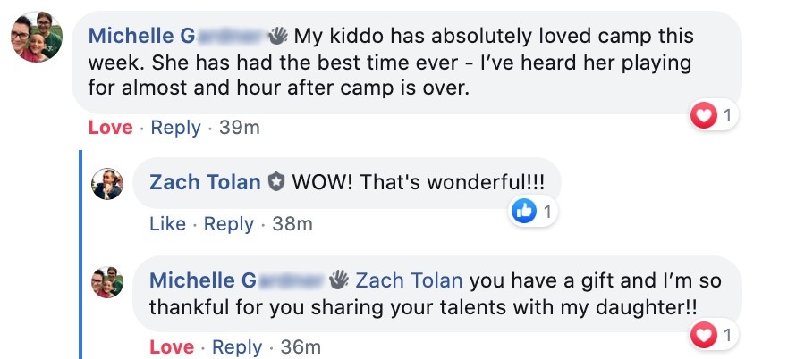The image size is (796, 359).
Task: View heart reactions on the top comment
Action: 714,115
